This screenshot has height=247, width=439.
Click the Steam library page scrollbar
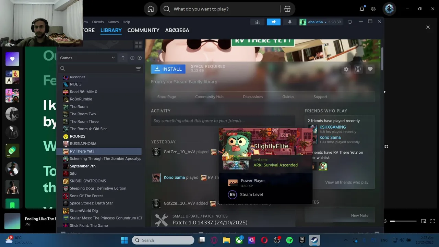(x=382, y=58)
